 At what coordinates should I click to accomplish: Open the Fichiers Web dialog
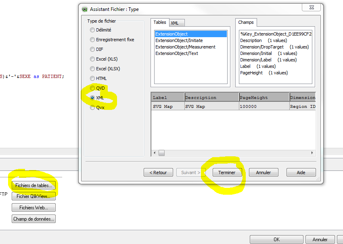coord(33,207)
